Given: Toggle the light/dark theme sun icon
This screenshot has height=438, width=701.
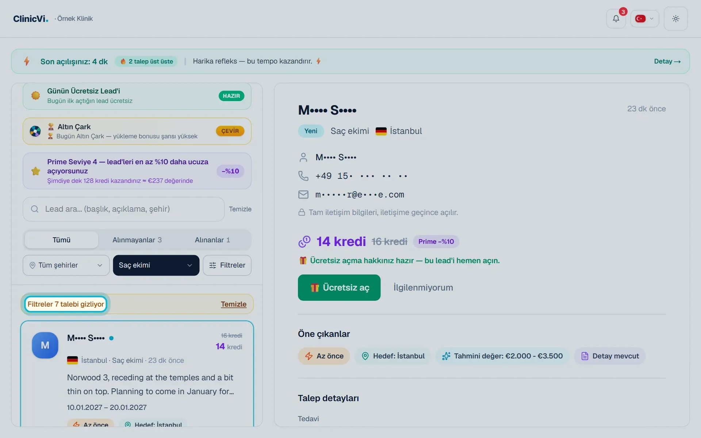Looking at the screenshot, I should (x=676, y=19).
